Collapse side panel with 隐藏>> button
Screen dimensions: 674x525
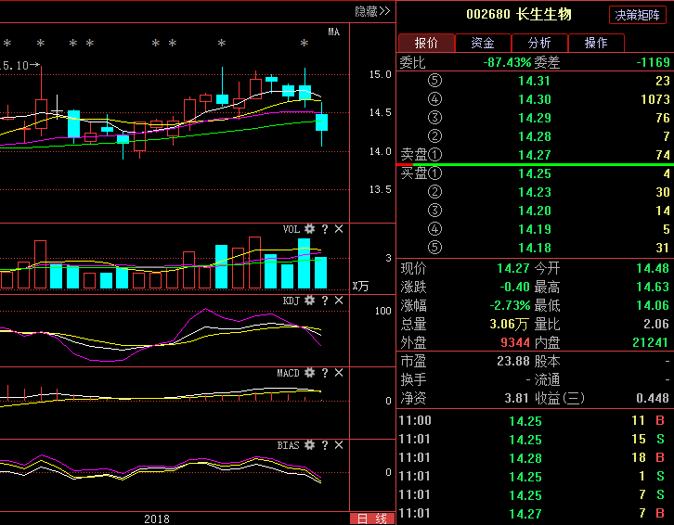(x=372, y=11)
